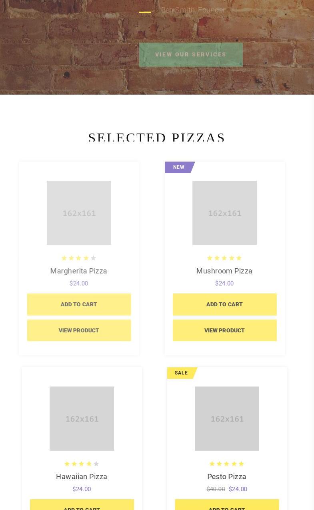Click the Mushroom Pizza star rating
Image resolution: width=314 pixels, height=510 pixels.
[224, 258]
